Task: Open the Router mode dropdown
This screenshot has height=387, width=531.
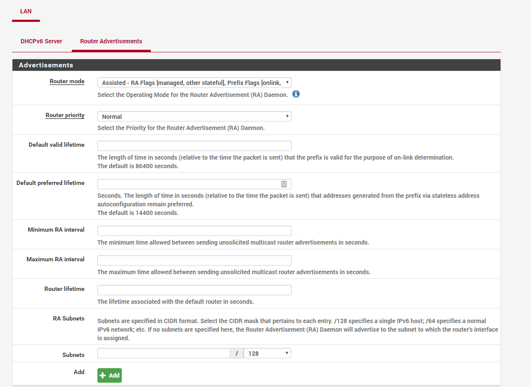Action: click(194, 83)
